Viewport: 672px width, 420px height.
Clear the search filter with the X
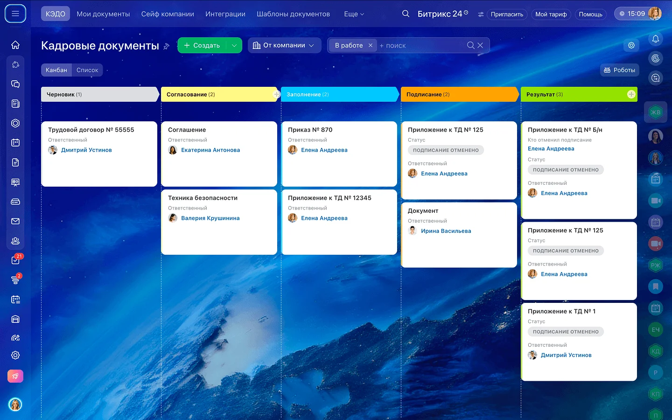coord(480,45)
